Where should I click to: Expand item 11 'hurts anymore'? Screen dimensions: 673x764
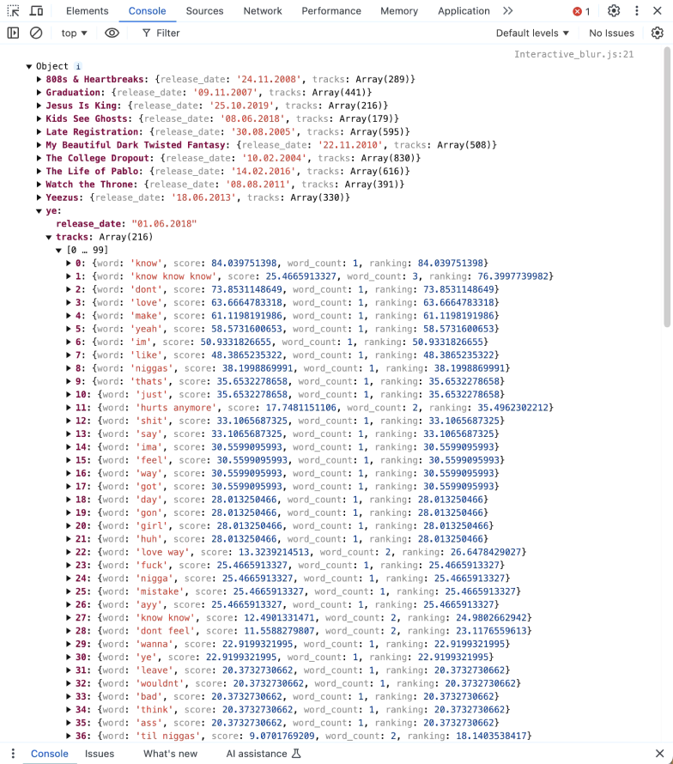point(69,408)
